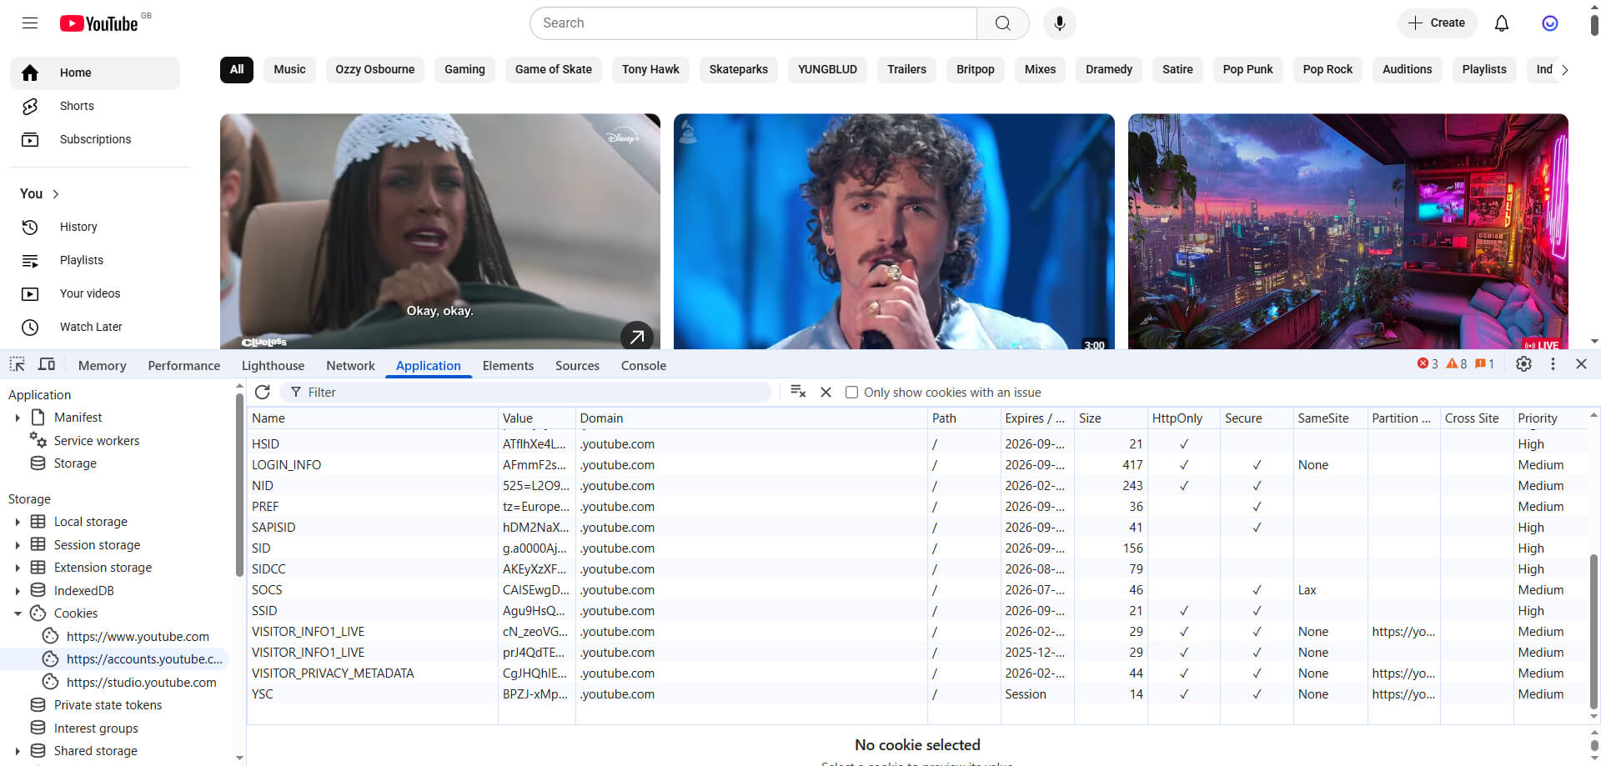
Task: Enable Only show cookies with an issue
Action: pos(851,393)
